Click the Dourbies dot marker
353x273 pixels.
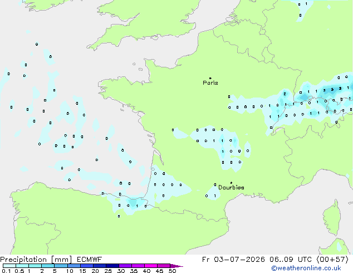pyautogui.click(x=231, y=183)
